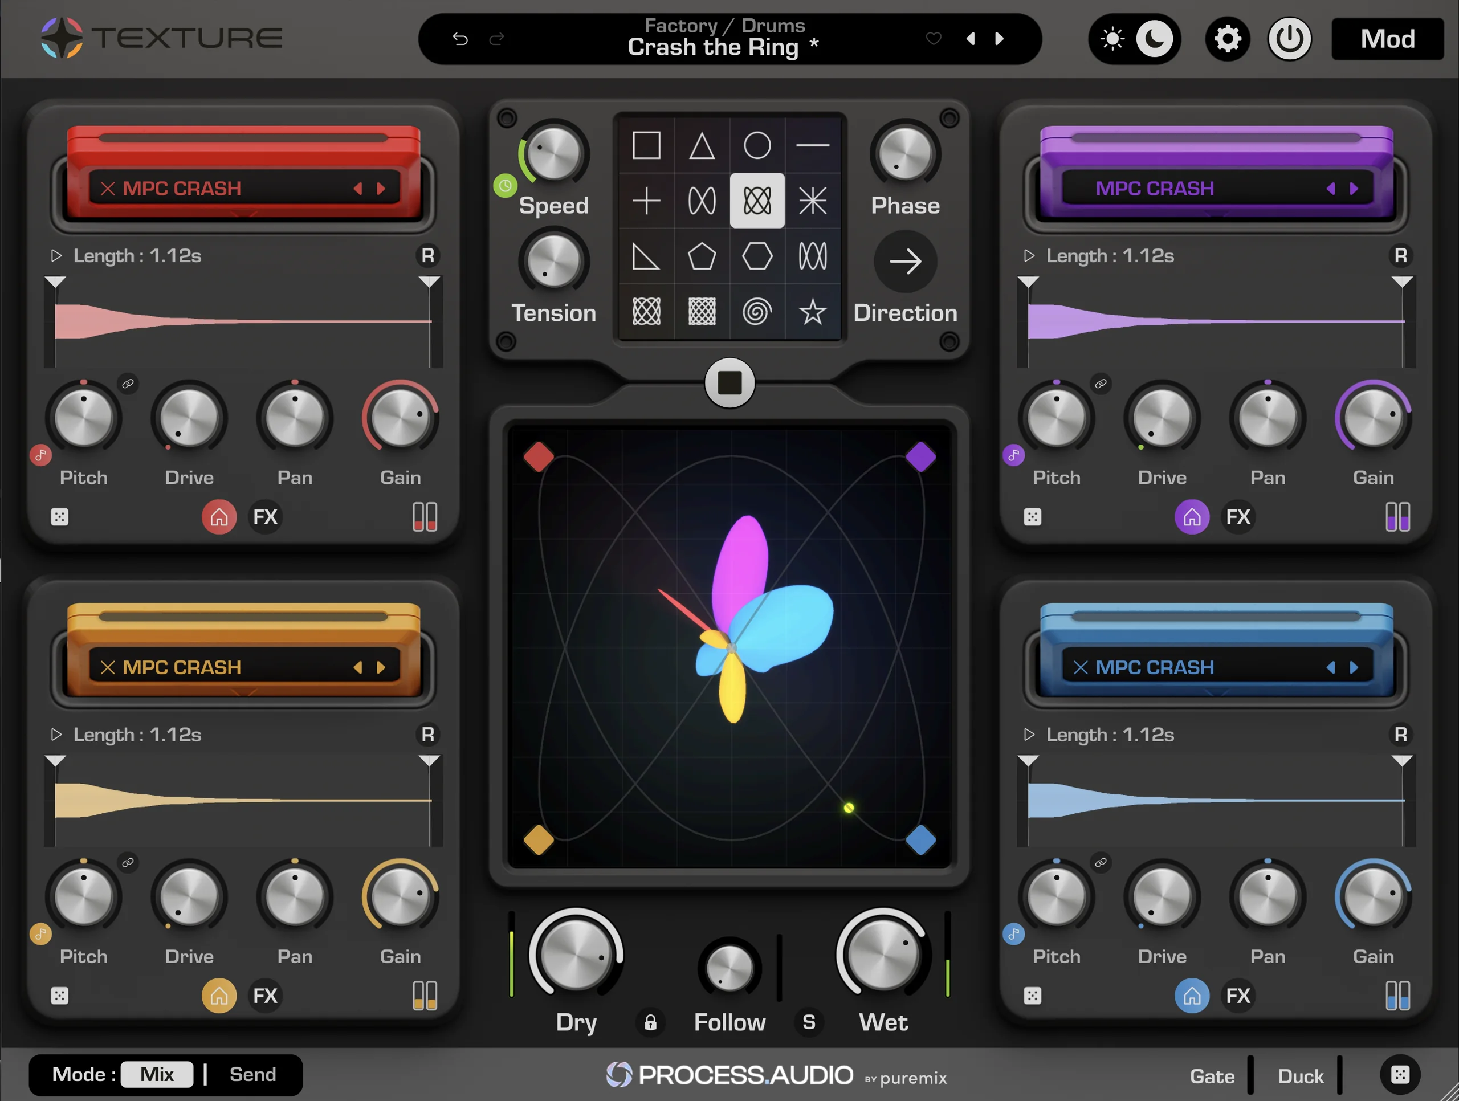Select the plus cross path shape

click(x=646, y=201)
